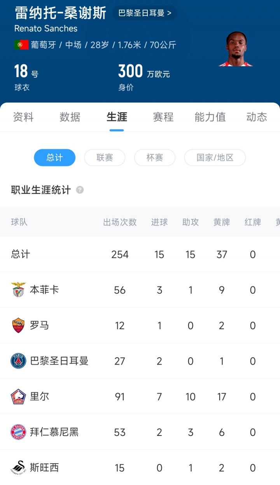The width and height of the screenshot is (280, 485).
Task: Tap the Roma club crest icon
Action: 18,325
